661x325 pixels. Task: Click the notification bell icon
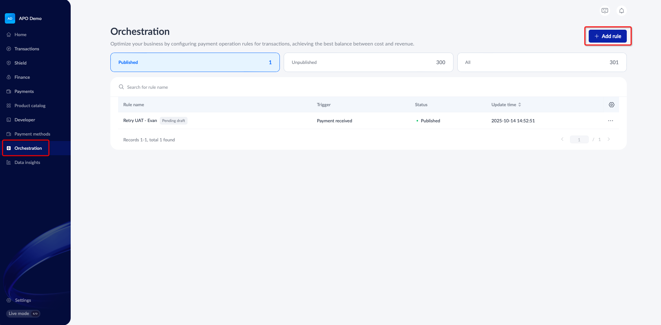click(621, 11)
